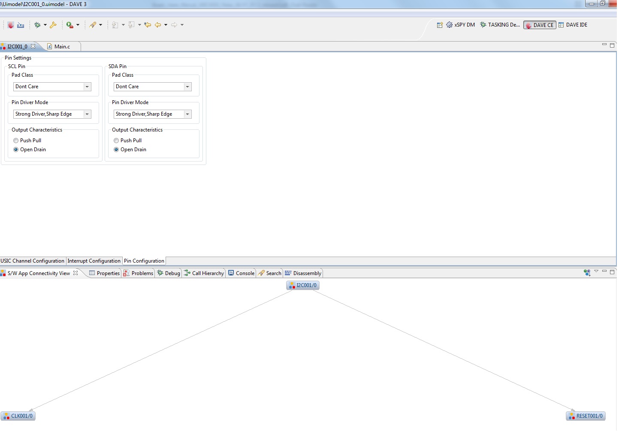Expand the flashlight search dropdown arrow
The image size is (619, 431).
tap(101, 25)
